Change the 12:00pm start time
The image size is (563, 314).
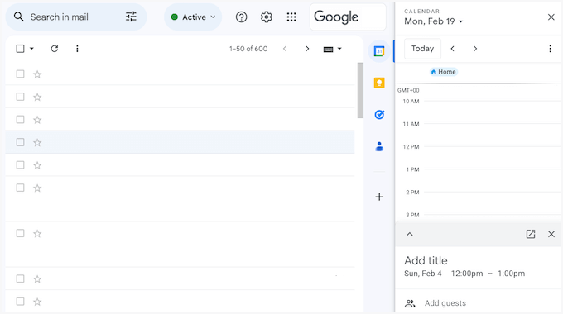[x=467, y=274]
